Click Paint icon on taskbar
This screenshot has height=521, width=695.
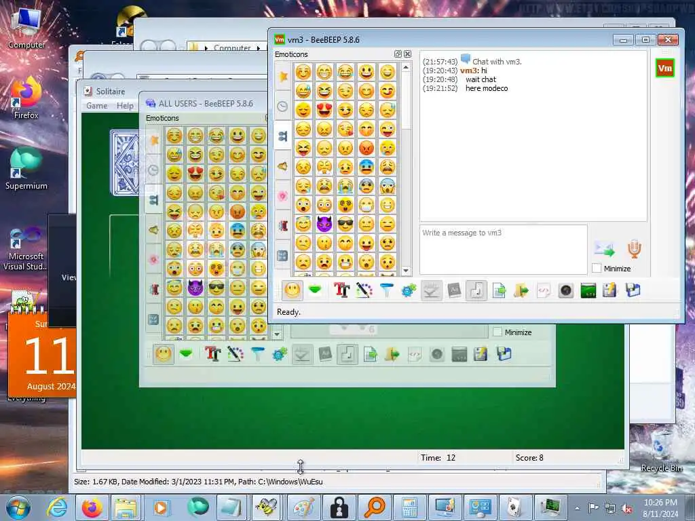(303, 507)
